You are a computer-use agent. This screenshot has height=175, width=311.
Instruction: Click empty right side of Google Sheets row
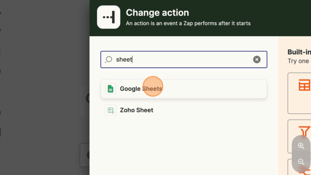[x=218, y=89]
